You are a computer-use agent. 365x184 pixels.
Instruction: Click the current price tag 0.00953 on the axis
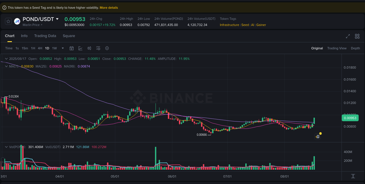(x=350, y=118)
